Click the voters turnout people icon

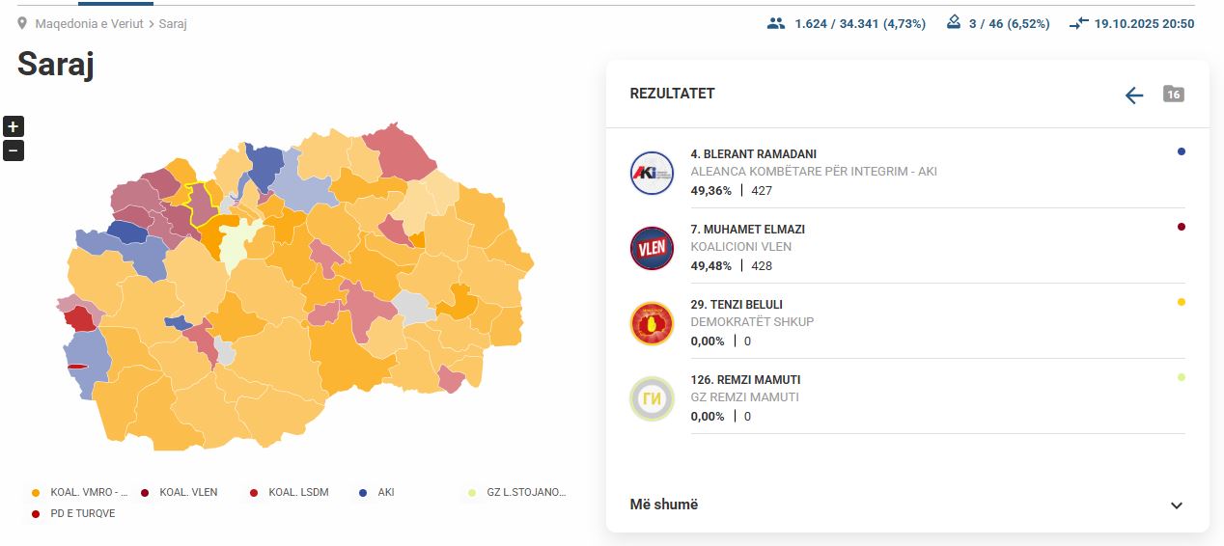[x=776, y=23]
